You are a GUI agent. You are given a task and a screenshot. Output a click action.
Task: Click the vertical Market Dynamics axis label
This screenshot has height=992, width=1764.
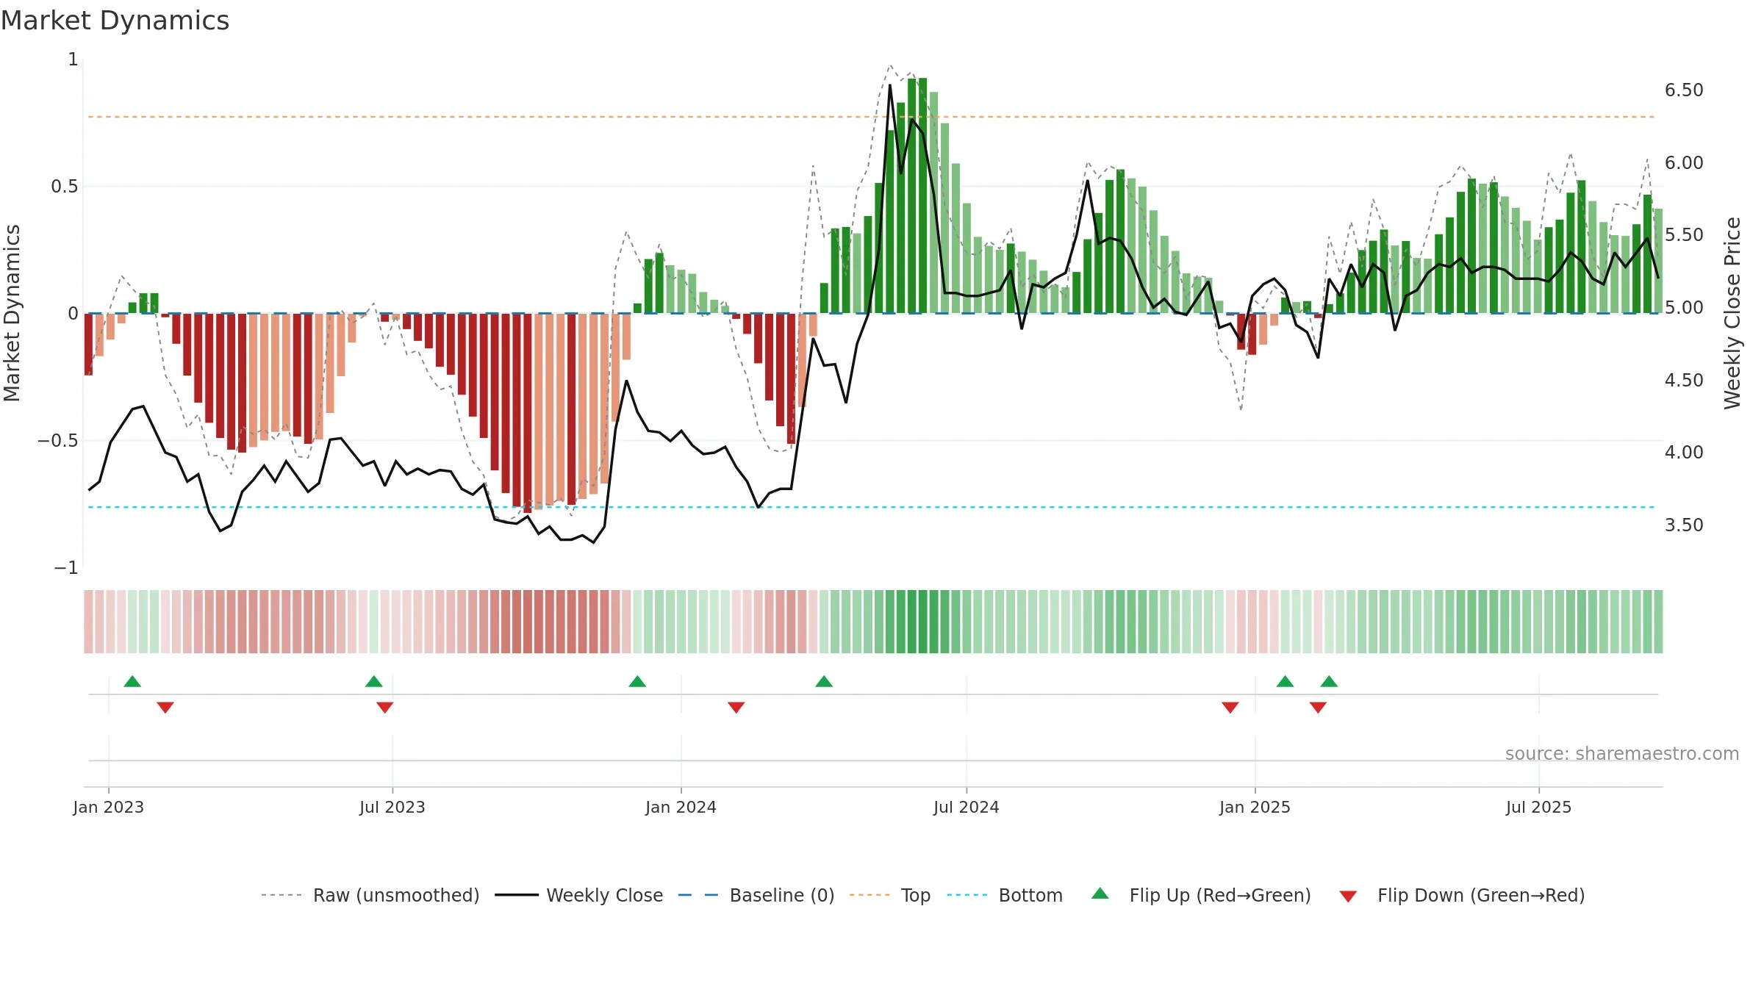(12, 313)
